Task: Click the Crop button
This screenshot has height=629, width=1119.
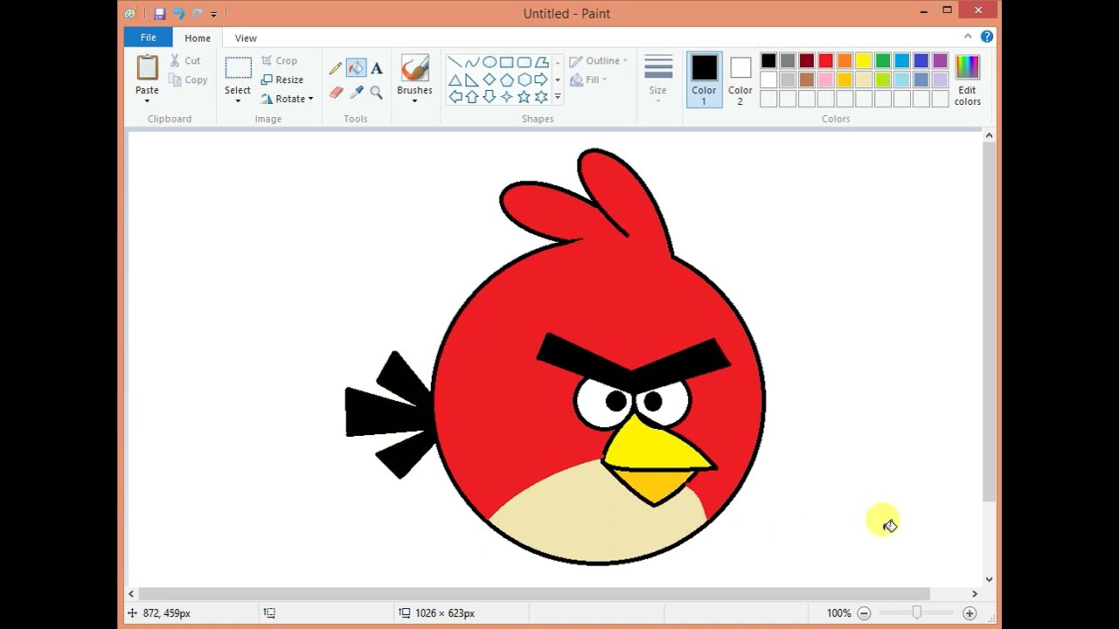Action: tap(280, 60)
